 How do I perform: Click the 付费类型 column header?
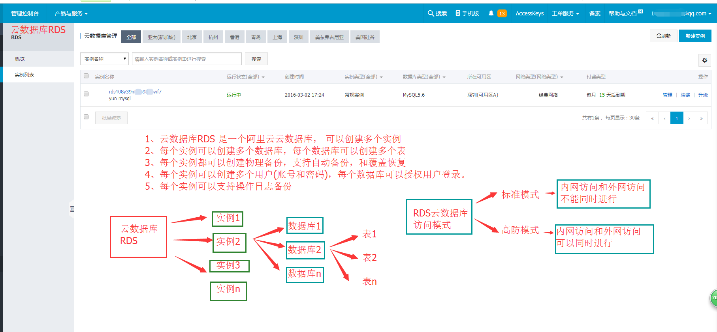click(596, 77)
